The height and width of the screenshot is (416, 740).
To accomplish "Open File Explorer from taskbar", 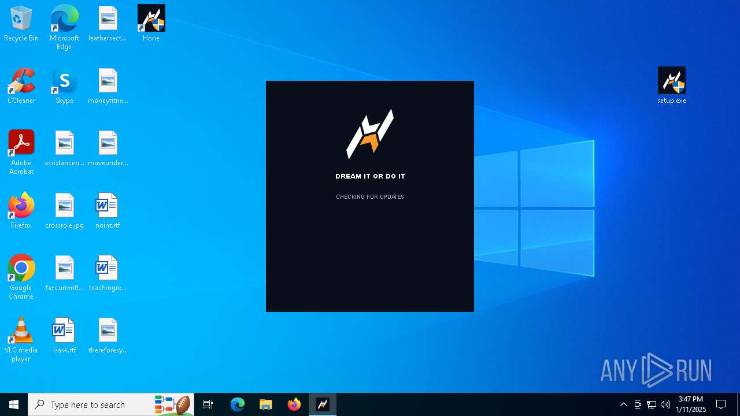I will pos(266,404).
